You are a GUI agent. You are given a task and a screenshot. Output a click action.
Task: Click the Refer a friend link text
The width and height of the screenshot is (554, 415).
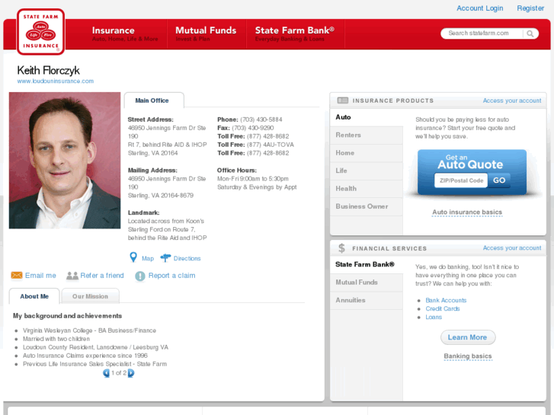point(102,276)
